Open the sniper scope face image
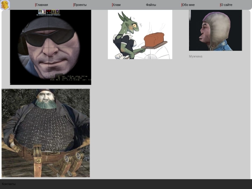 (x=50, y=47)
